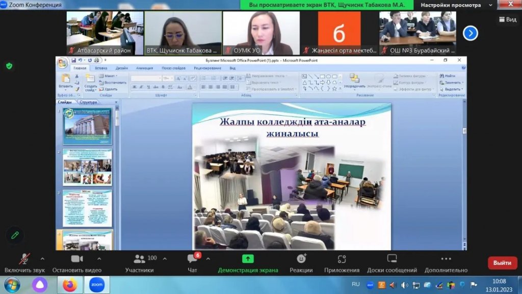Open Настройки просмотра view options dropdown
The width and height of the screenshot is (522, 294).
click(456, 5)
